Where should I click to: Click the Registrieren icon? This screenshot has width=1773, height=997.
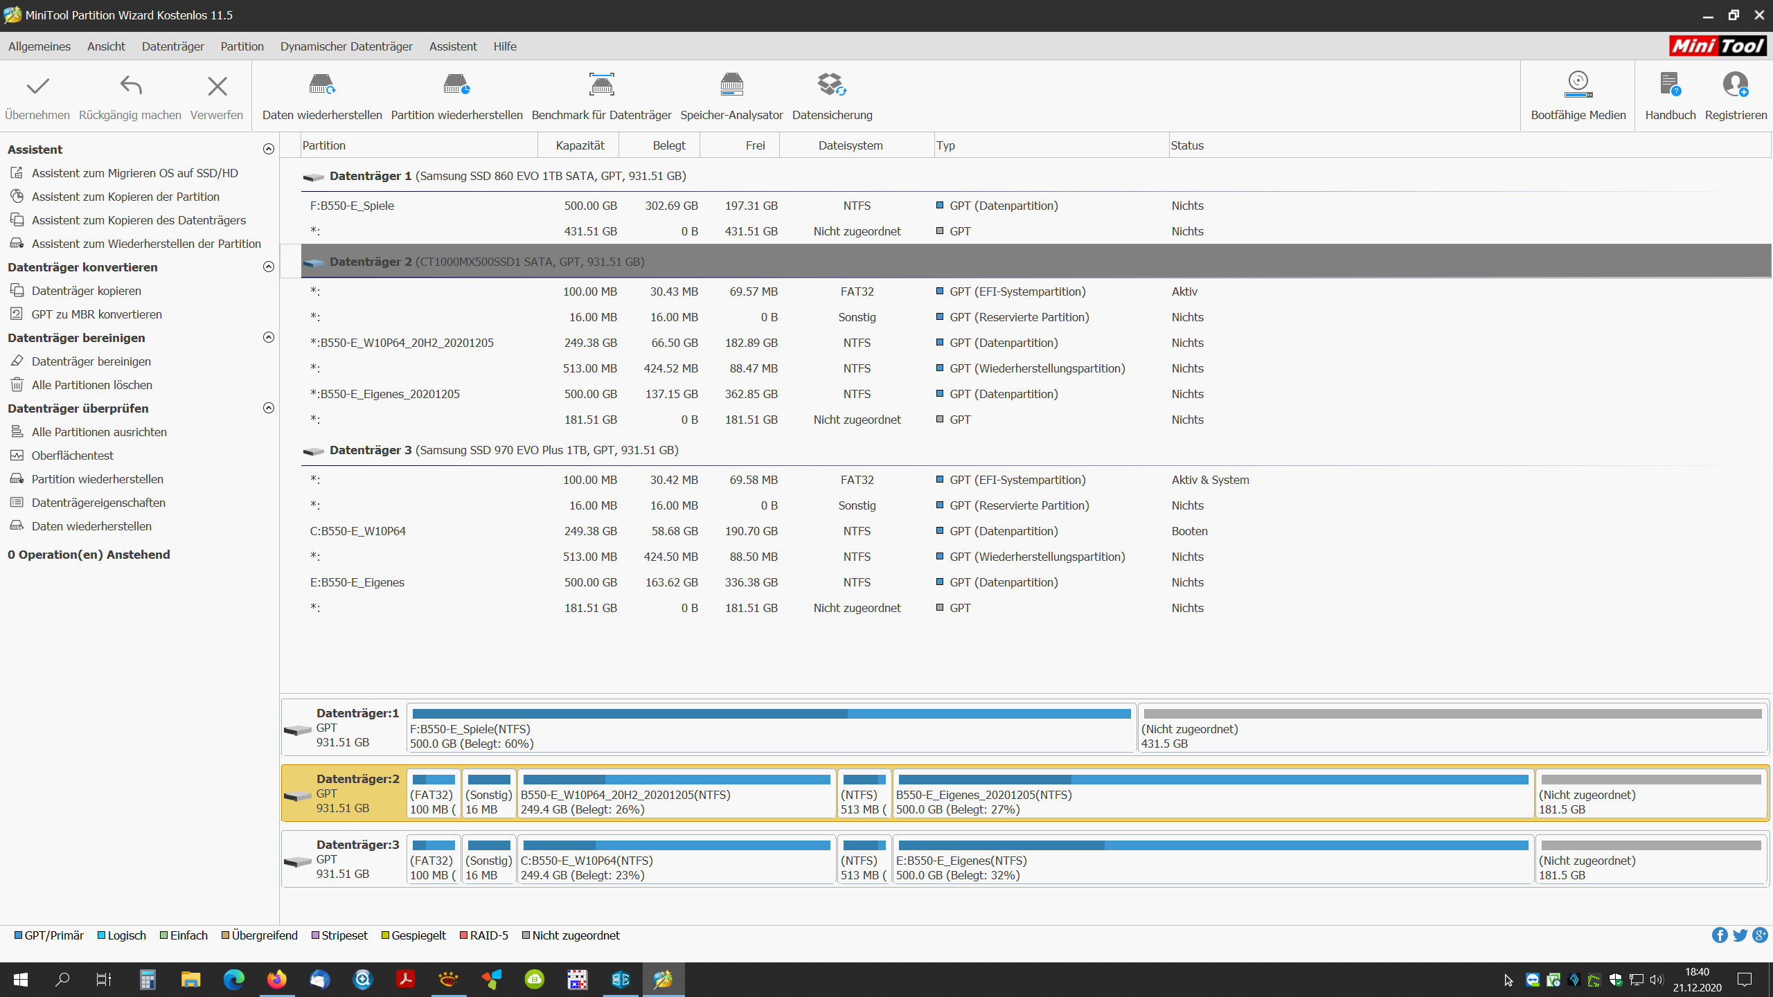point(1735,85)
